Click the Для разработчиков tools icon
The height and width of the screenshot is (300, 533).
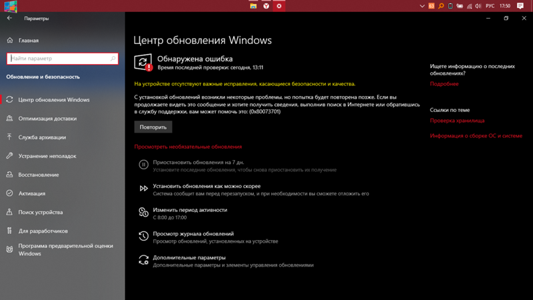tap(9, 231)
